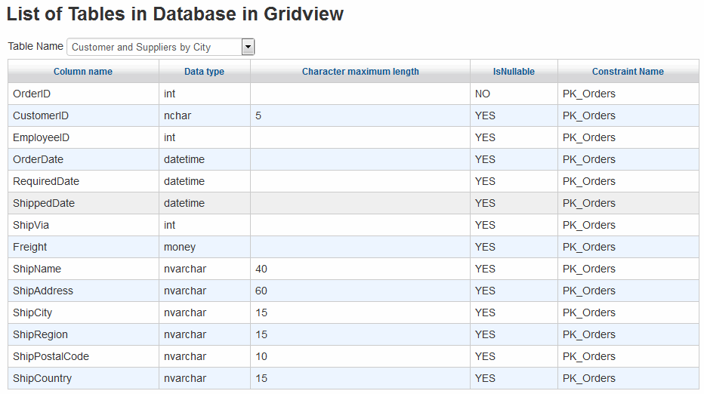
Task: Select the Freight cell
Action: [84, 247]
